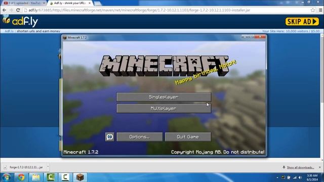This screenshot has width=324, height=182.
Task: Open the Multiplayer menu
Action: tap(164, 109)
